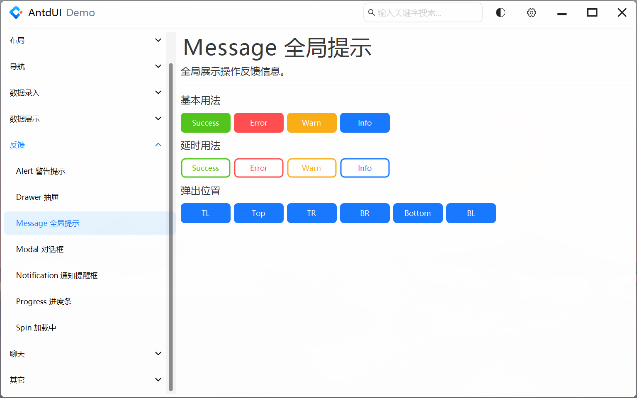Click the sidebar vertical scrollbar
Screen dimensions: 637x398
pyautogui.click(x=171, y=227)
